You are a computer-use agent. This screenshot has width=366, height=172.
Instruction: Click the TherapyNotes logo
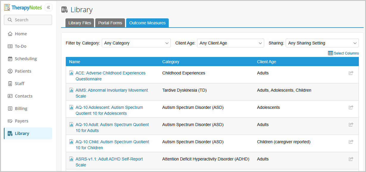(x=23, y=8)
